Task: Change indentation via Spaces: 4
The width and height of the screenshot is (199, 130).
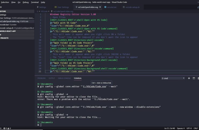Action: coord(181,128)
